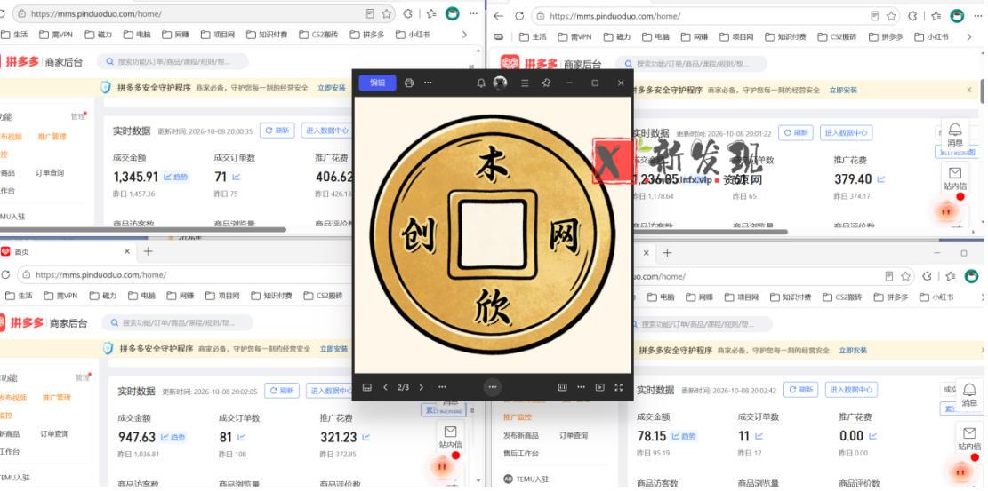
Task: Open the center more-options circle button
Action: tap(492, 387)
